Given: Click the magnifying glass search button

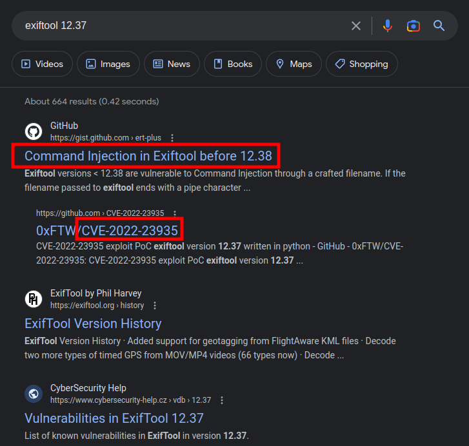Looking at the screenshot, I should [439, 26].
